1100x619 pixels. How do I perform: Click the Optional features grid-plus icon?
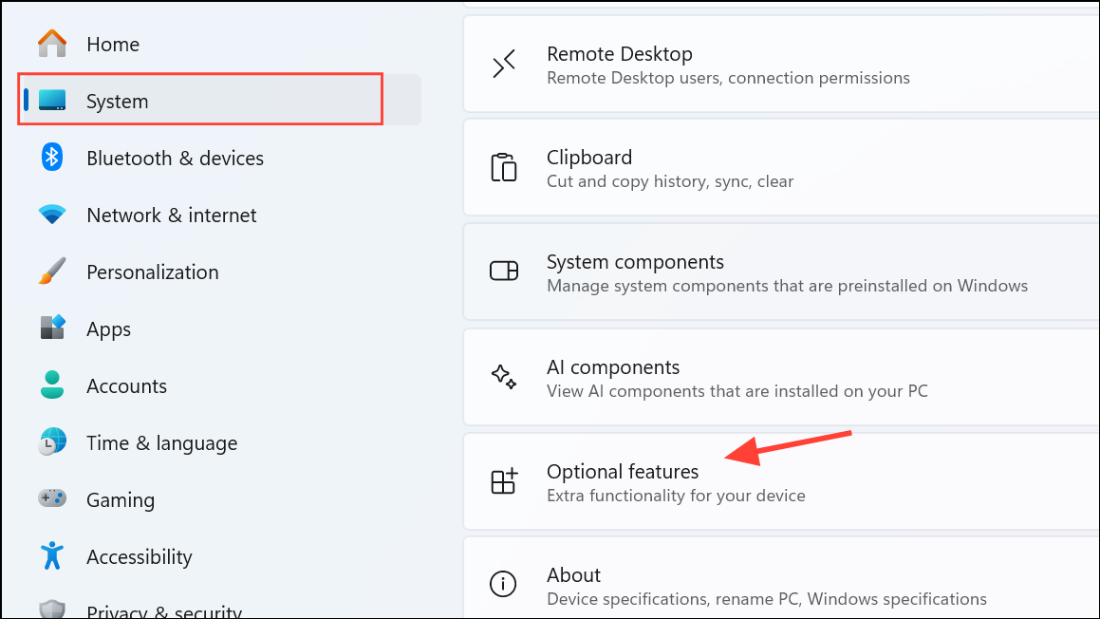[504, 480]
